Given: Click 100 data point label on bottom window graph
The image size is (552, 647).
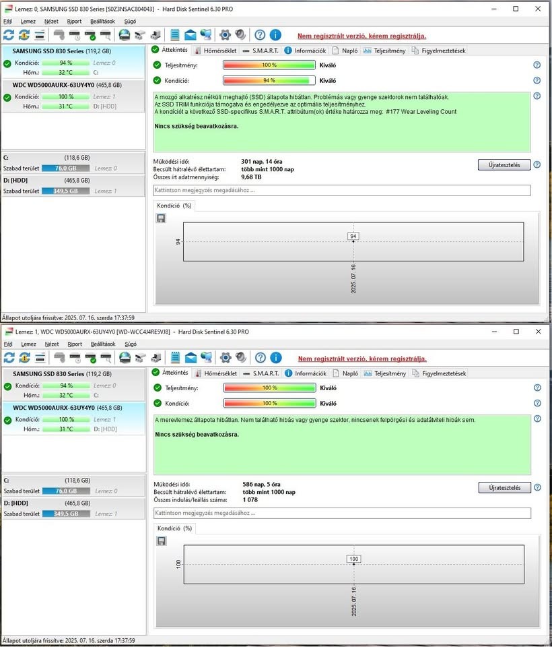Looking at the screenshot, I should 353,559.
